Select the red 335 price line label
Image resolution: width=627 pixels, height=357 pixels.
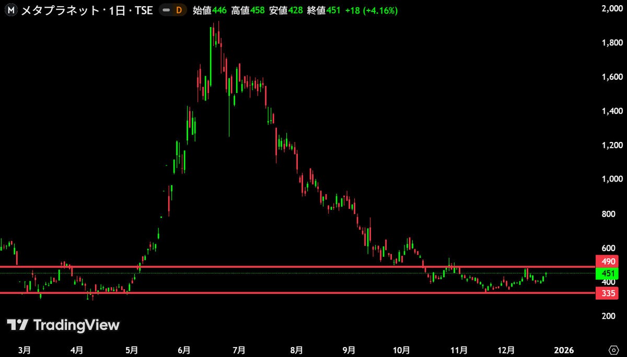coord(607,293)
